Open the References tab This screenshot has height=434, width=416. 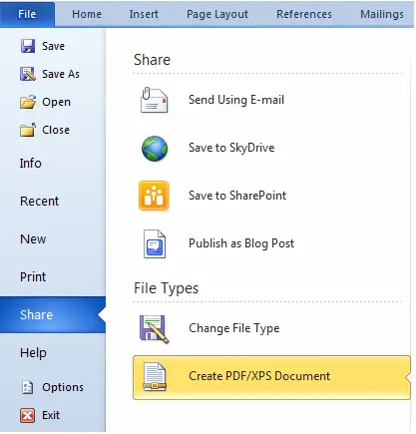(304, 14)
